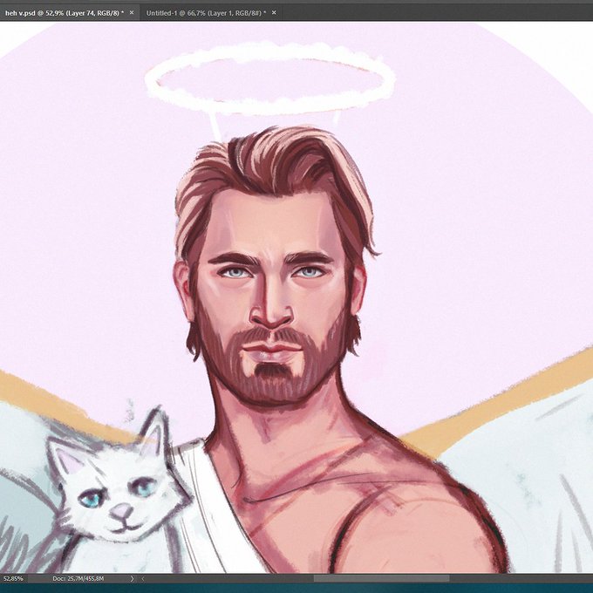Click the Doc: 25,7M/455,8M status info
Viewport: 593px width, 593px height.
tap(78, 579)
